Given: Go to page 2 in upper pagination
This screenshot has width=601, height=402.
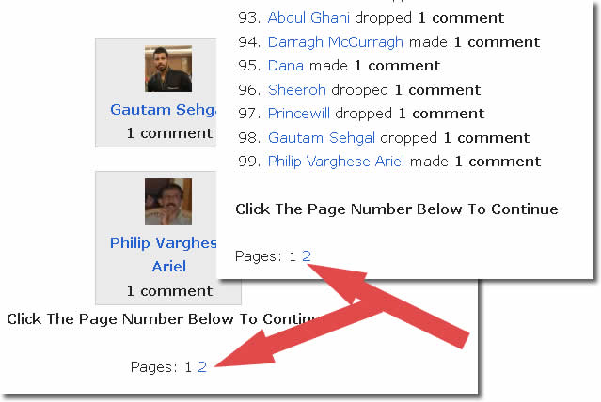Looking at the screenshot, I should (x=307, y=256).
